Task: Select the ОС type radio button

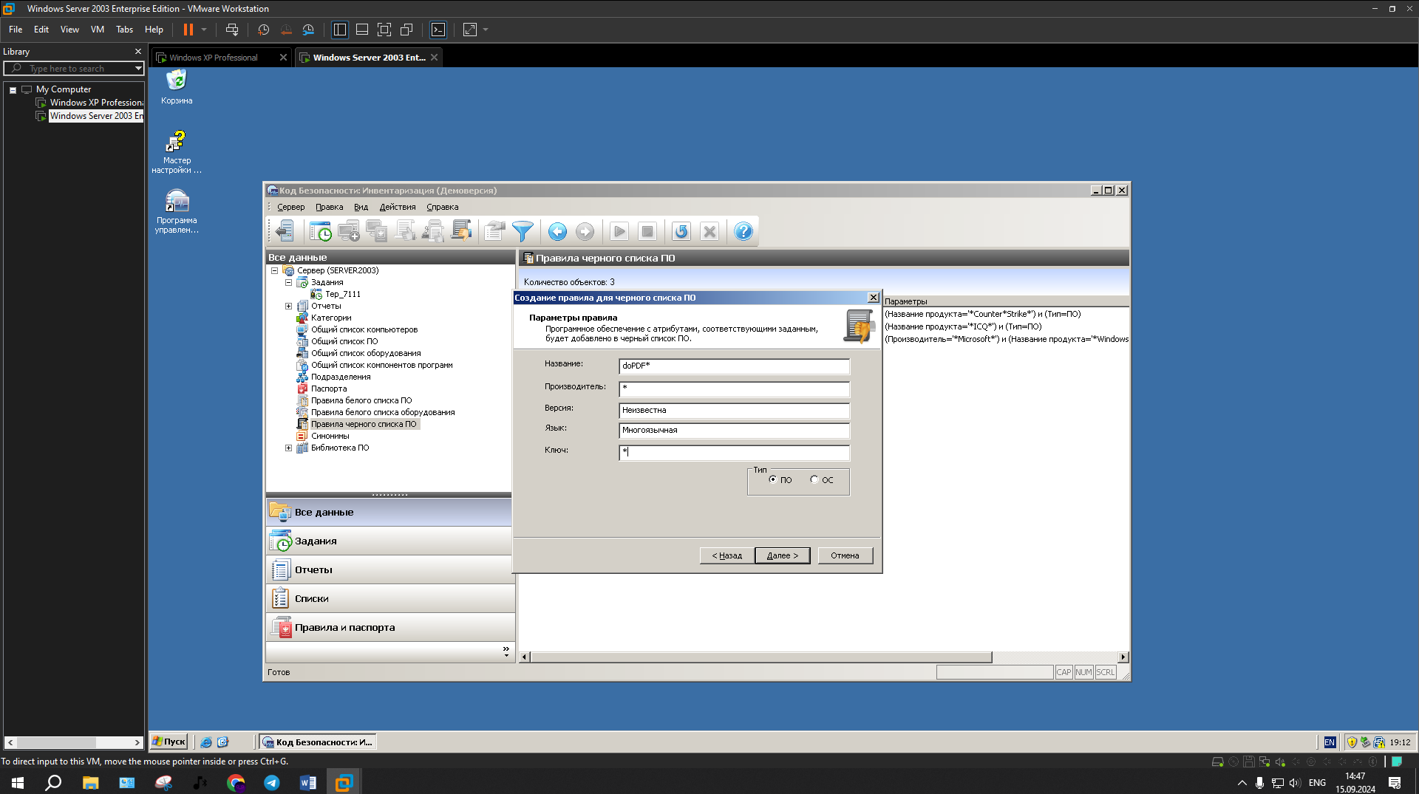Action: coord(814,479)
